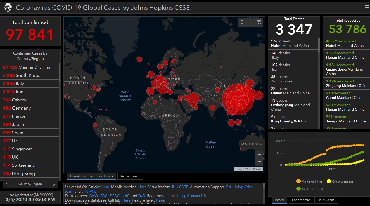Screen dimensions: 370x206
Task: Open the Feature layer Here link
Action: click(160, 200)
